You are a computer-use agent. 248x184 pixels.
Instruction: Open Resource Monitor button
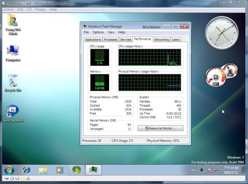[160, 128]
